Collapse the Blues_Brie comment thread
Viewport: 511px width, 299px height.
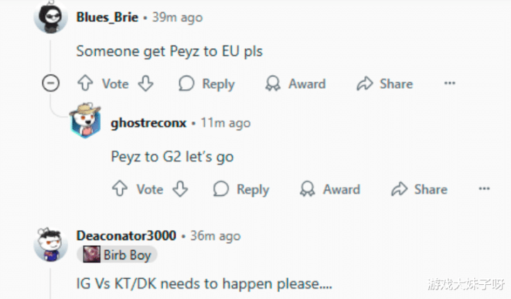point(51,83)
